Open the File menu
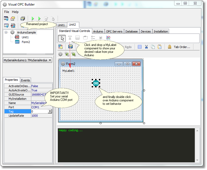 (7, 12)
